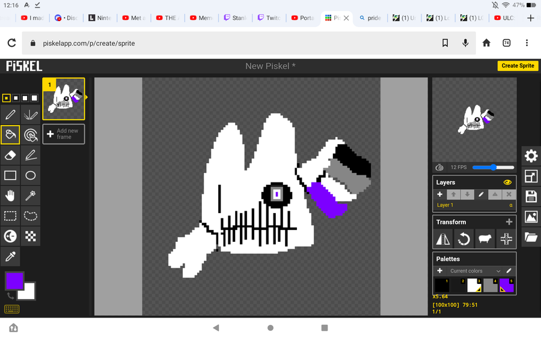Delete the selected layer
The width and height of the screenshot is (541, 338).
[509, 195]
